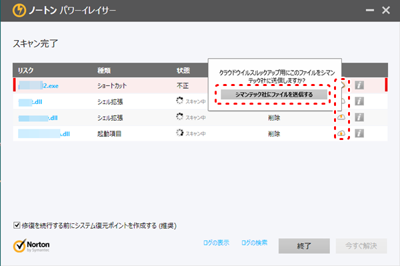Click the Norton by Symantec logo
This screenshot has width=400, height=266.
click(x=31, y=246)
